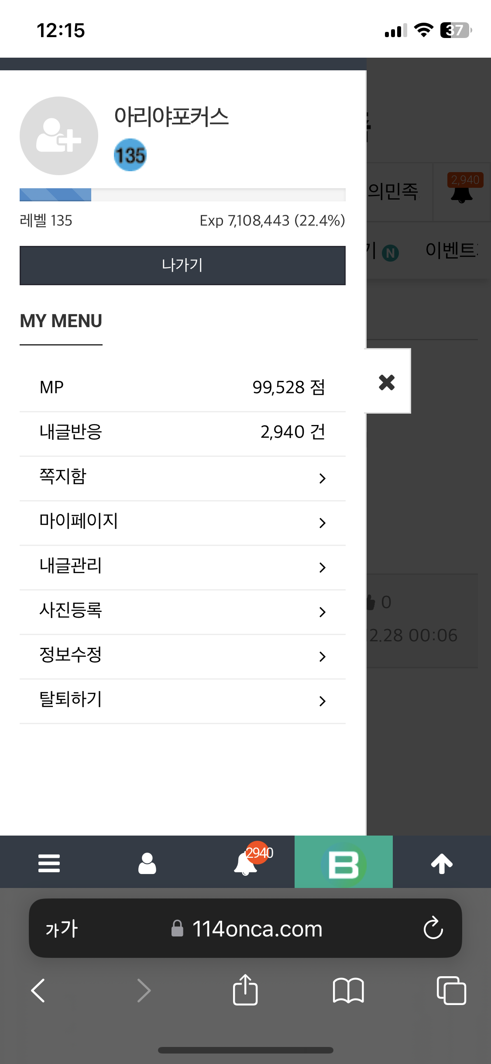Tap the profile avatar add-photo icon

(59, 136)
